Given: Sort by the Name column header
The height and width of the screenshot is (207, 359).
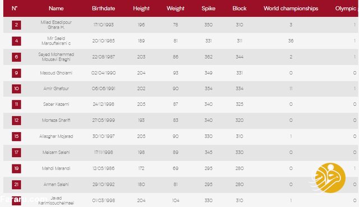Looking at the screenshot, I should coord(56,8).
